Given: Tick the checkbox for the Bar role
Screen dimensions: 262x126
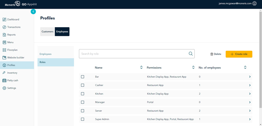Looking at the screenshot, I should pos(82,77).
